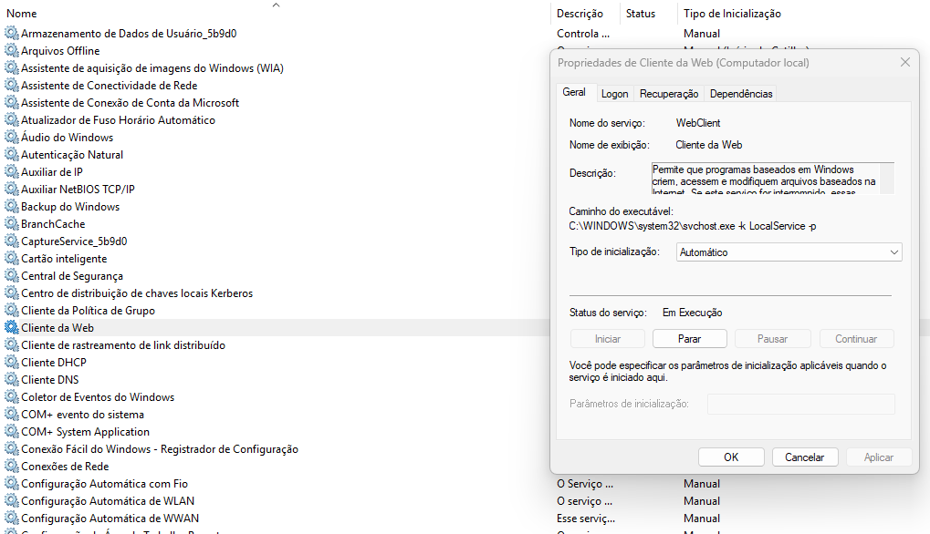Image resolution: width=930 pixels, height=534 pixels.
Task: Click the gear icon of COM+ System Application
Action: pyautogui.click(x=11, y=432)
